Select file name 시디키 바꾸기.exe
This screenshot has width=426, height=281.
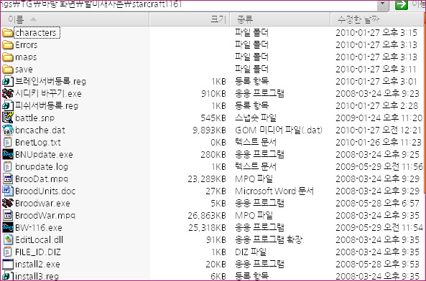[x=48, y=93]
